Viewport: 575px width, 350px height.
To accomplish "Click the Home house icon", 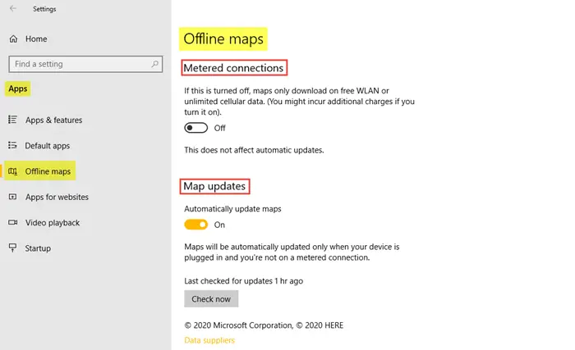I will [x=12, y=39].
